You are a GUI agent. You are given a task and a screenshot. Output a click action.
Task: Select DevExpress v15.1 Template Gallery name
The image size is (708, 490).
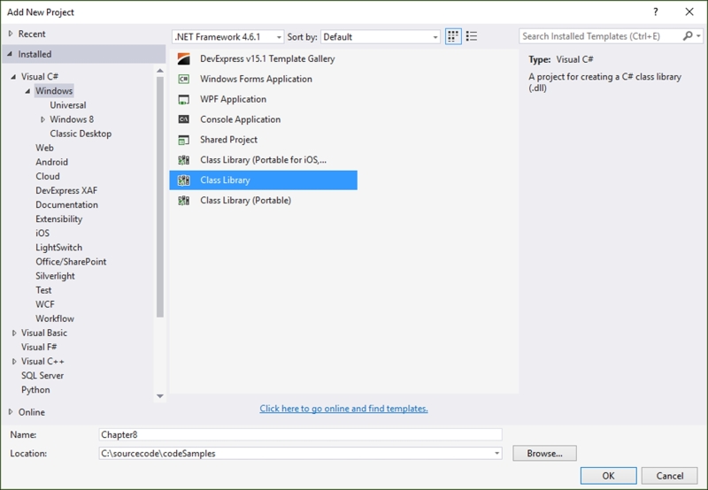point(267,59)
